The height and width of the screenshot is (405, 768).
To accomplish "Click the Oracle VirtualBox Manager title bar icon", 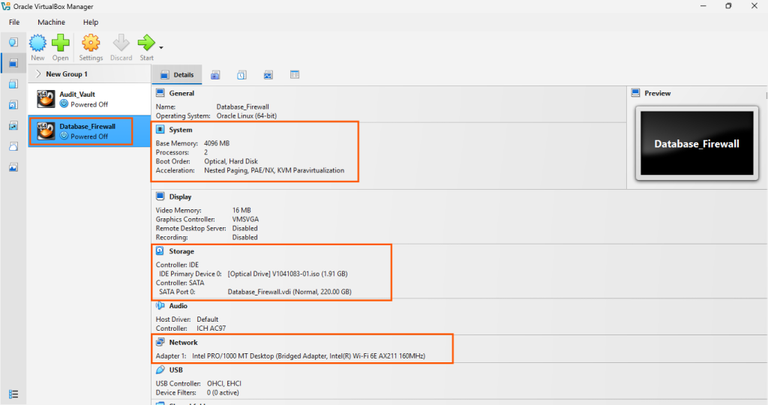I will (6, 6).
